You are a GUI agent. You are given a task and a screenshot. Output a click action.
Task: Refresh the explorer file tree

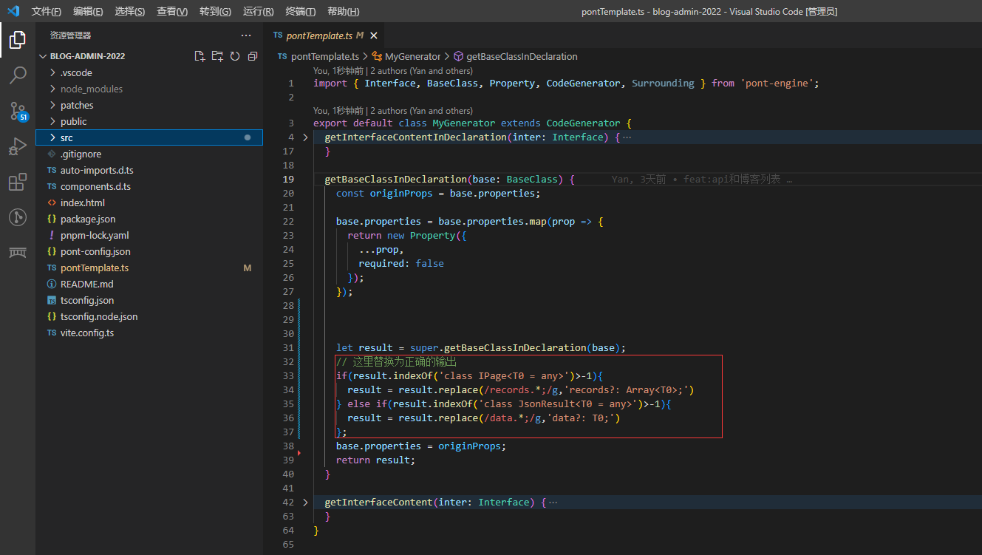(x=235, y=56)
